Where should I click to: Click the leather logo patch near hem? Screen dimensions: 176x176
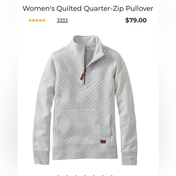tap(103, 141)
